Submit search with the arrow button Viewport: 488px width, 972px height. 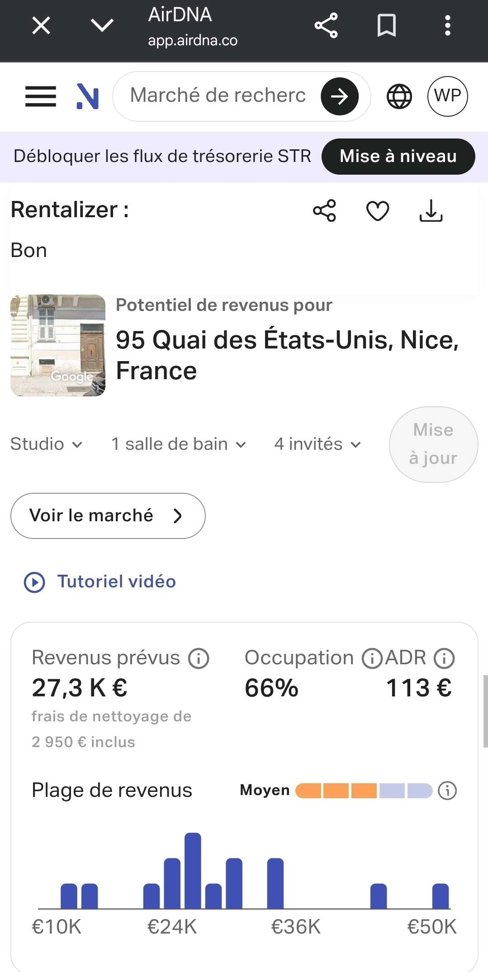pos(339,96)
